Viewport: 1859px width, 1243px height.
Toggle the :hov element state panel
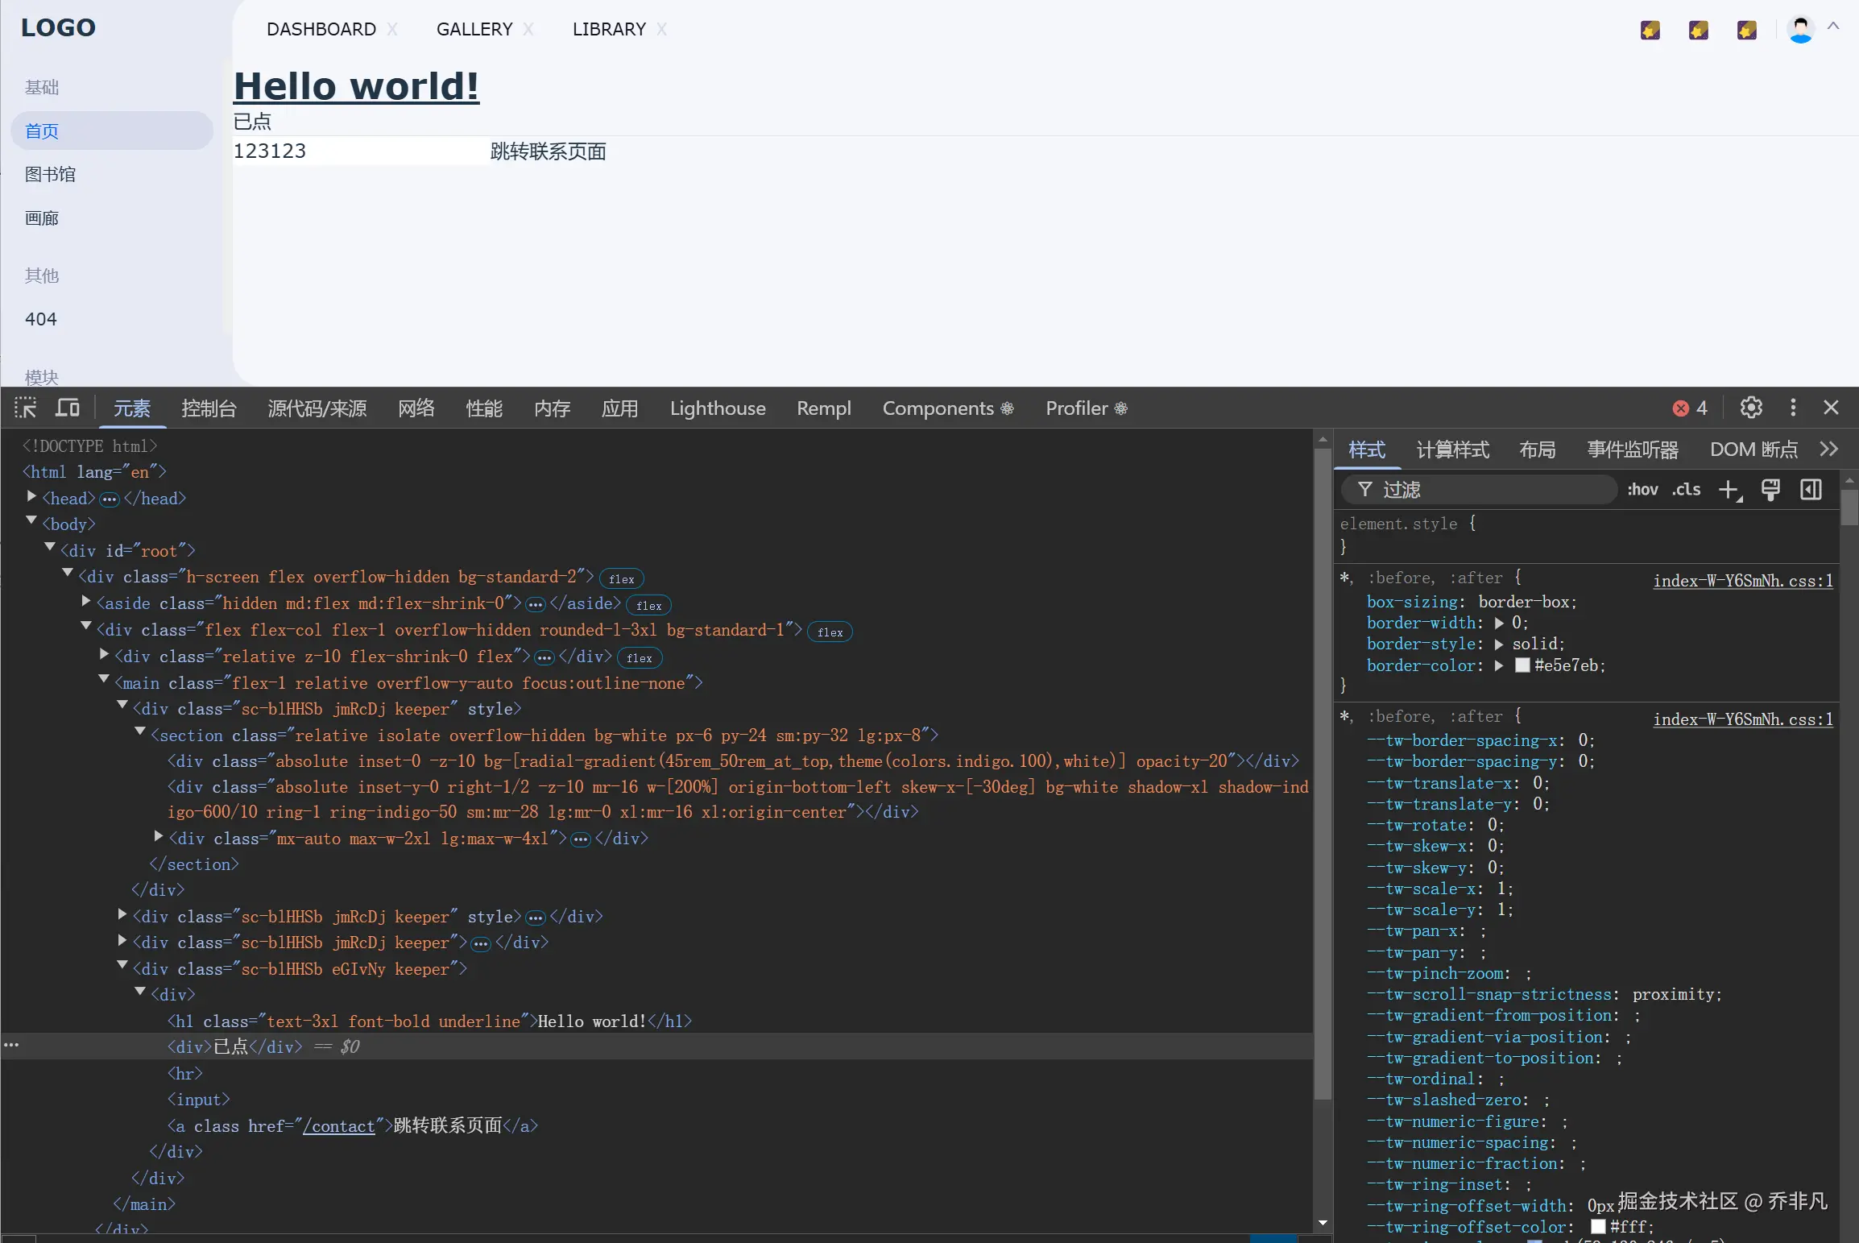coord(1642,490)
